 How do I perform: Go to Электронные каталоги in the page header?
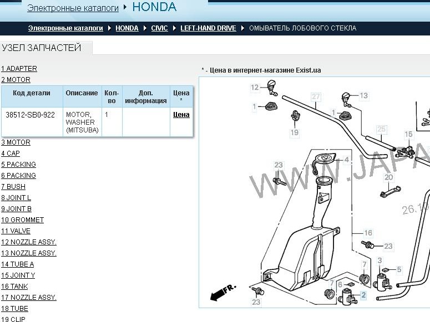[73, 8]
